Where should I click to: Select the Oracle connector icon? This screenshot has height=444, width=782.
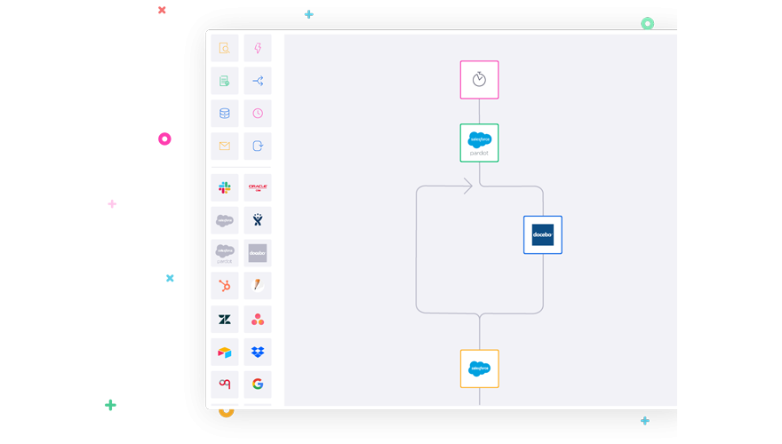[x=258, y=188]
